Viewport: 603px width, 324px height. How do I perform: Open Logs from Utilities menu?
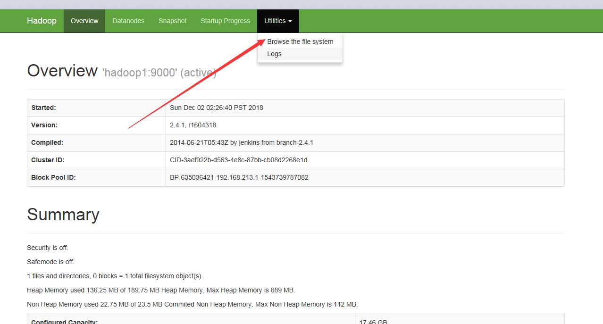(x=300, y=54)
